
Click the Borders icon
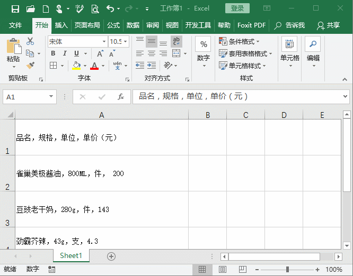(53, 66)
